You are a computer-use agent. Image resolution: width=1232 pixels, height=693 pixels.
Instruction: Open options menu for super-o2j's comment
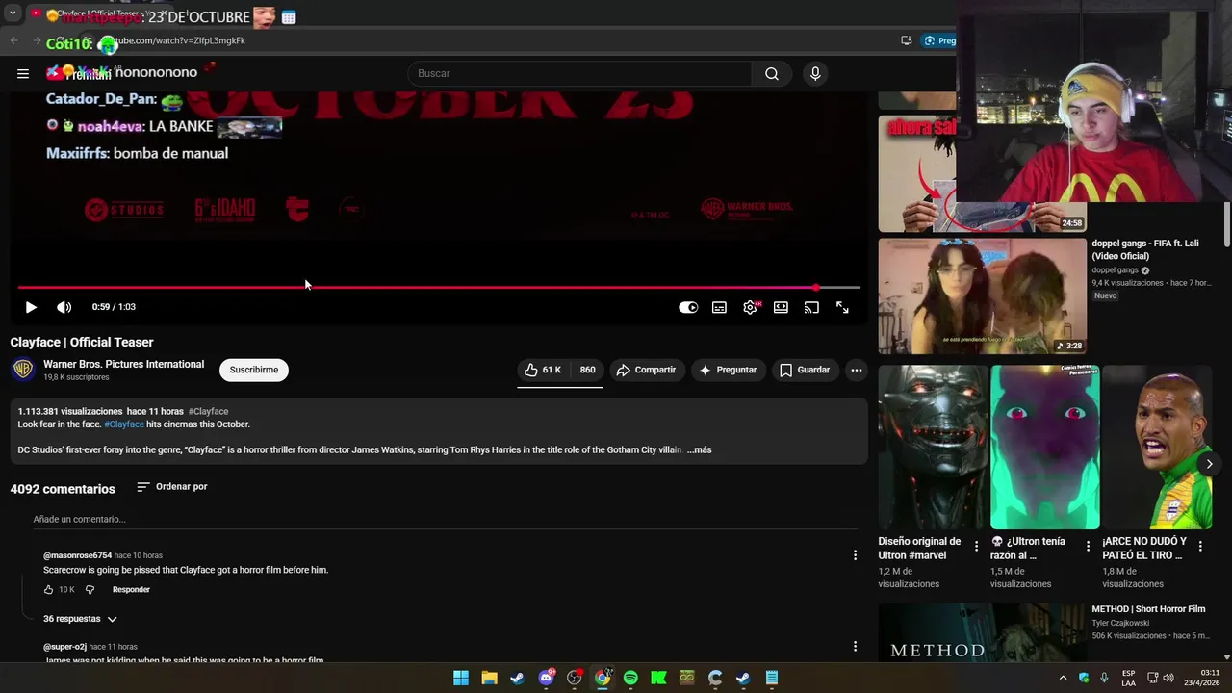[x=855, y=647]
